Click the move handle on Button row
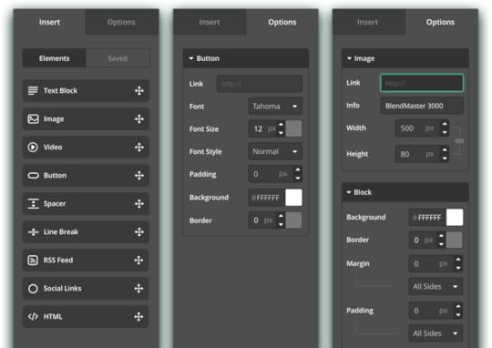The height and width of the screenshot is (348, 492). click(139, 176)
